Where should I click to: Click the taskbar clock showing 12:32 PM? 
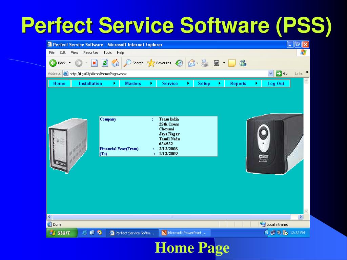[x=298, y=233]
